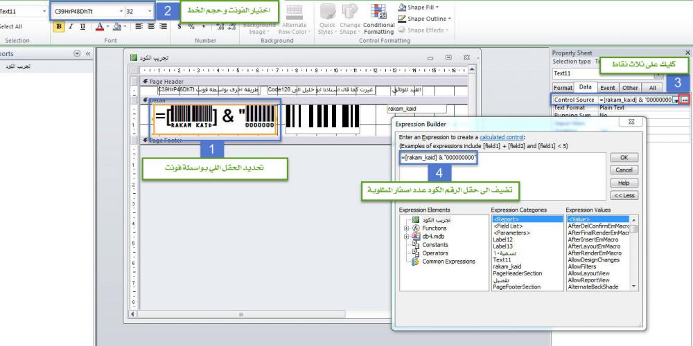This screenshot has width=693, height=346.
Task: Switch to All tab in Property Sheet
Action: (652, 88)
